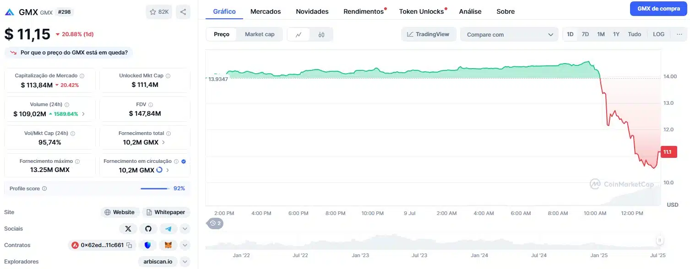
Task: Expand the Sociais more-links chevron
Action: coord(185,229)
